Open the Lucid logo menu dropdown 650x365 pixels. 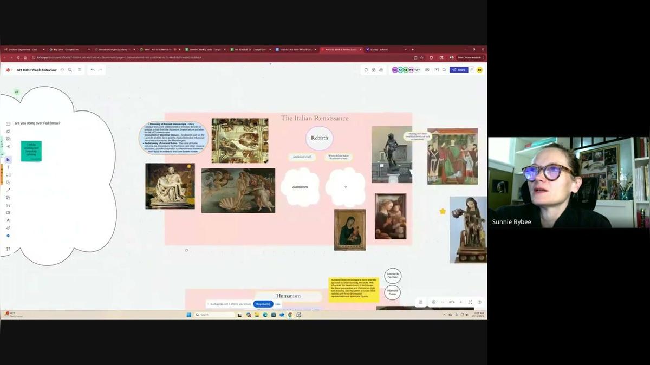(9, 70)
